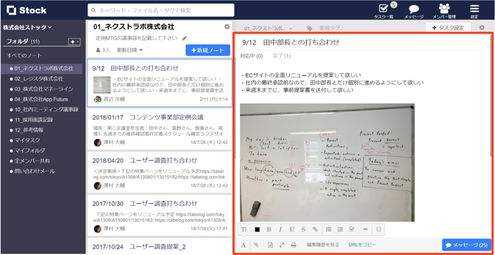Toggle the text formatting A icon
The width and height of the screenshot is (495, 255).
pos(244,245)
